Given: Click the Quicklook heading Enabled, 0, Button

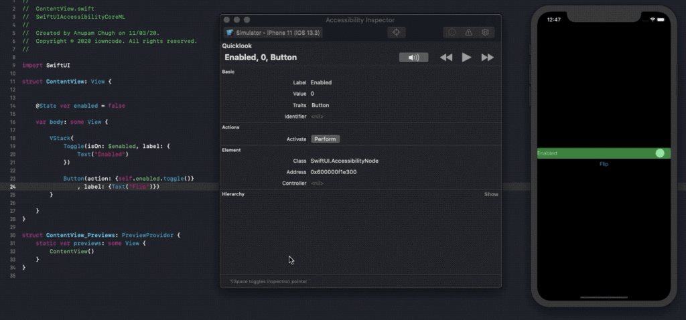Looking at the screenshot, I should pos(261,58).
